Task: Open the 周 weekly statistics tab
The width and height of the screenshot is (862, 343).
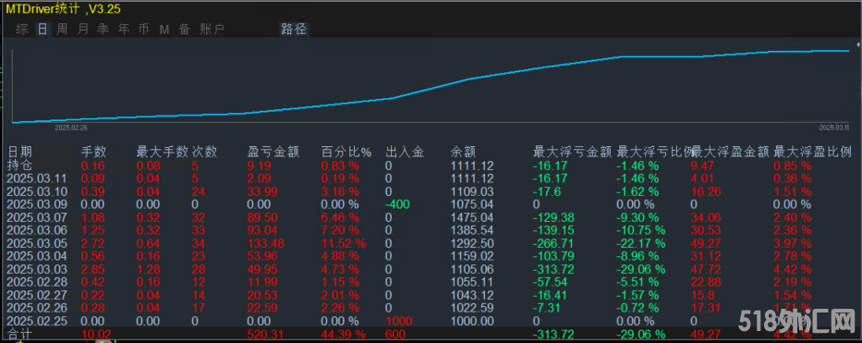Action: click(63, 30)
